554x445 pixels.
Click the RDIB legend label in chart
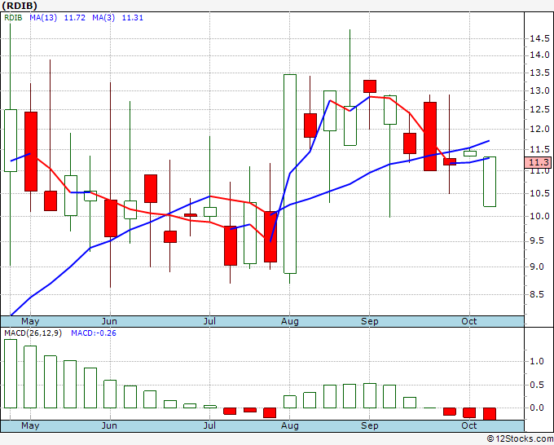(13, 18)
